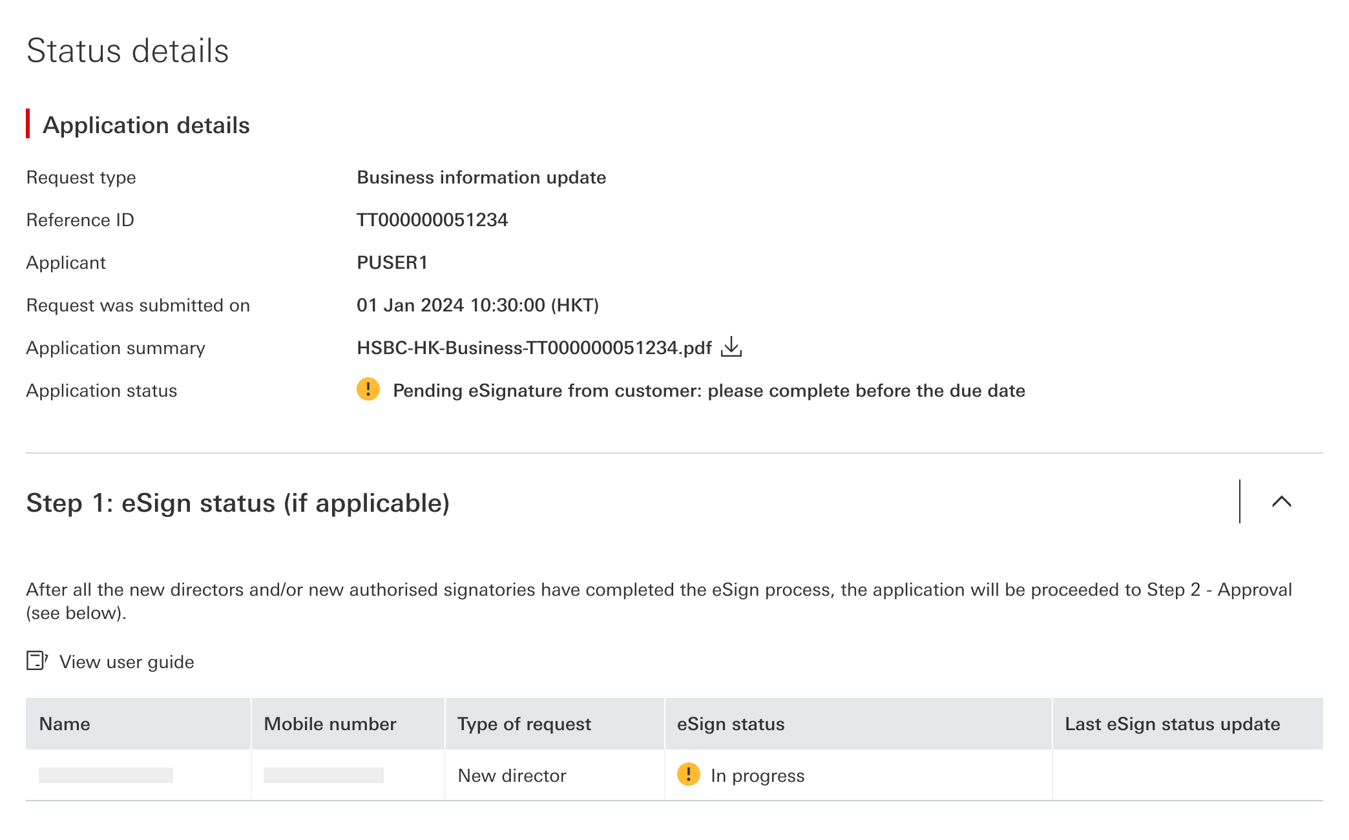1349x840 pixels.
Task: Click the In progress status text
Action: [757, 774]
